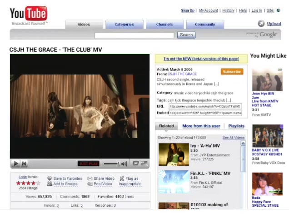This screenshot has width=289, height=218.
Task: Click Share Video link
Action: coord(104,178)
